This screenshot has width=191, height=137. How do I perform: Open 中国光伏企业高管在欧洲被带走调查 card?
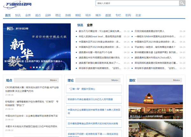click(x=94, y=111)
